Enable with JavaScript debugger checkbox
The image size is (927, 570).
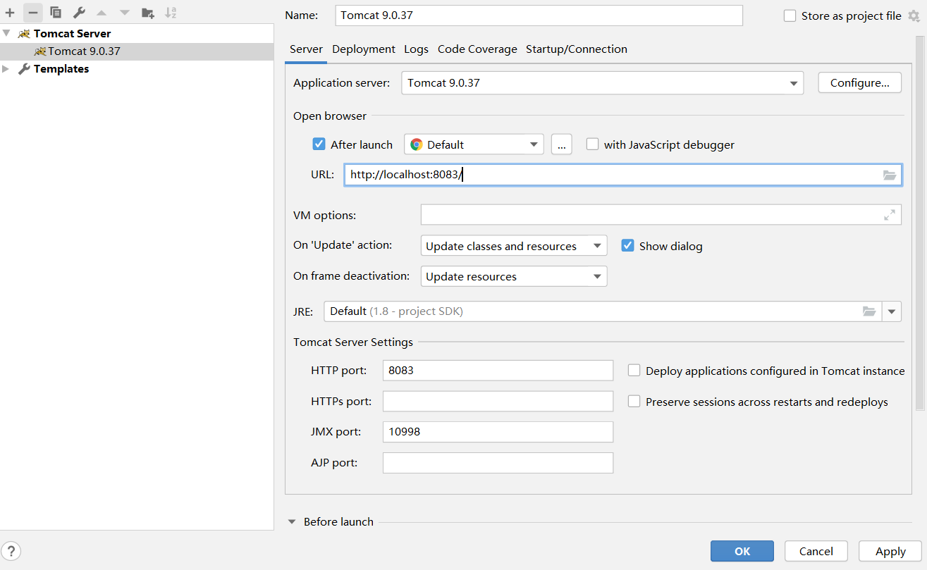coord(592,144)
